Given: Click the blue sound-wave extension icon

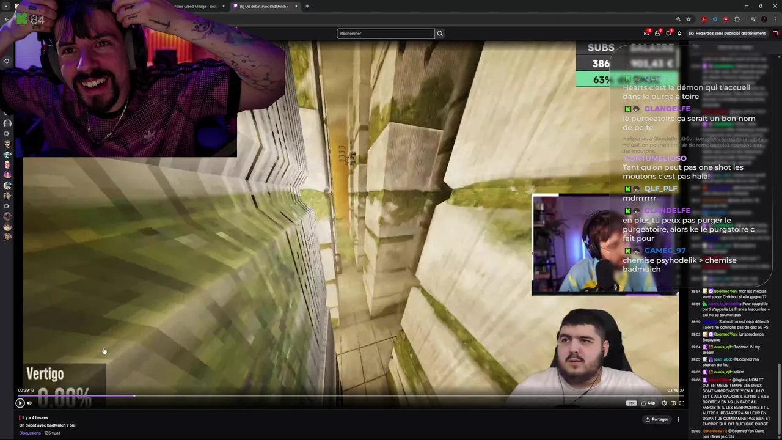Looking at the screenshot, I should 714,20.
